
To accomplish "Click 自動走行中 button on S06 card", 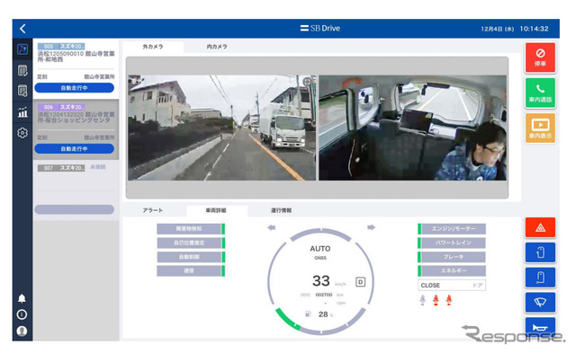I will 74,149.
